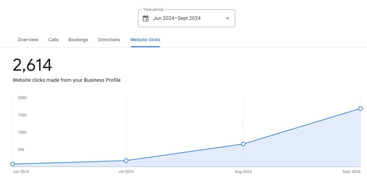Viewport: 367px width, 183px height.
Task: Select the August 2024 data point on the line
Action: [x=243, y=144]
